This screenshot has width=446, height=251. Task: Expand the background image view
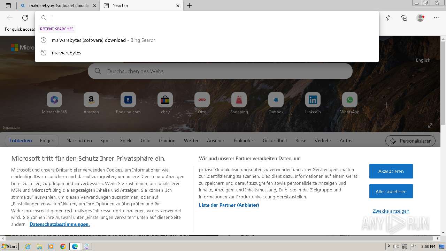click(430, 125)
